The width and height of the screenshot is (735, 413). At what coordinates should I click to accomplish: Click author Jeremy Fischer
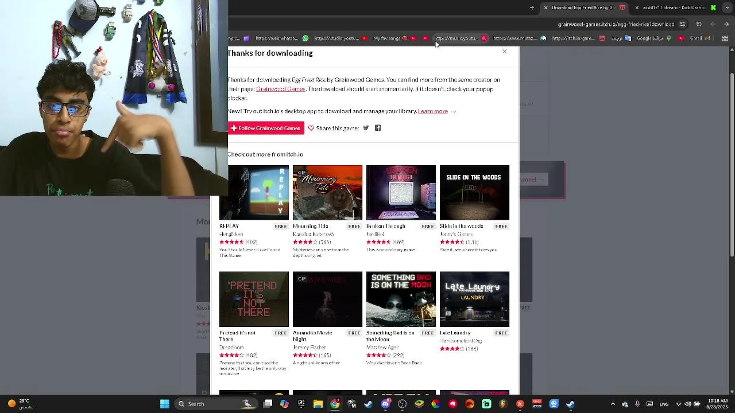coord(310,347)
